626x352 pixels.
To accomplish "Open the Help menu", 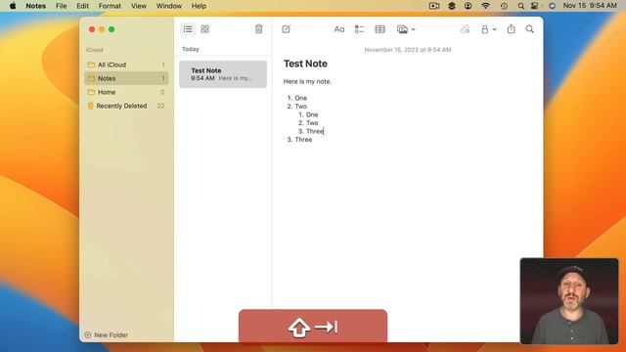I will [199, 6].
